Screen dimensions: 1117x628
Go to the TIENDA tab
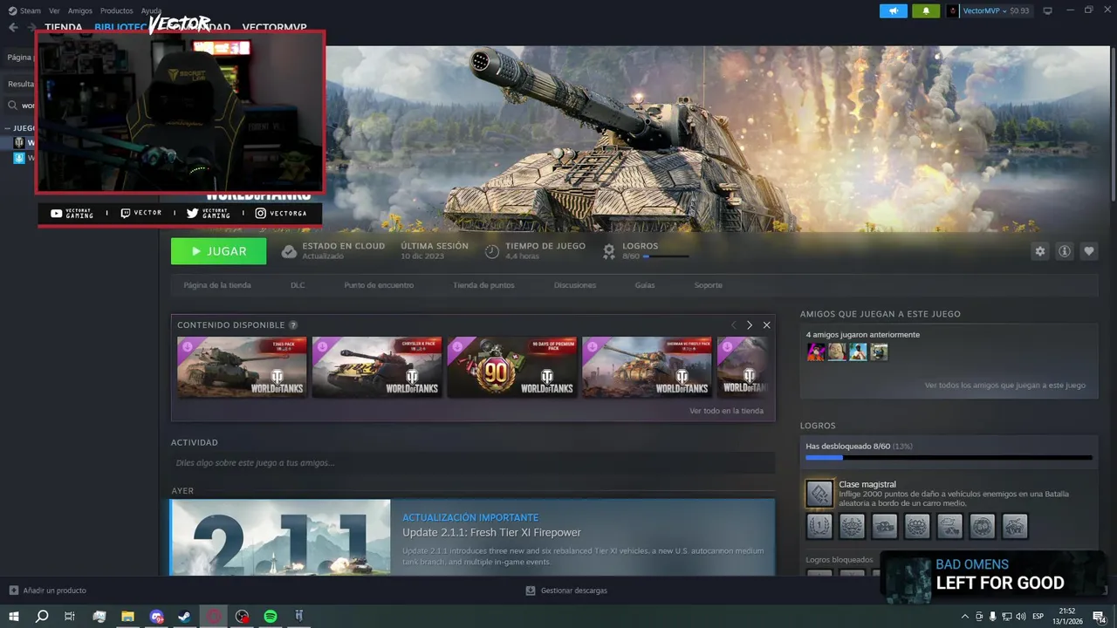click(x=64, y=27)
